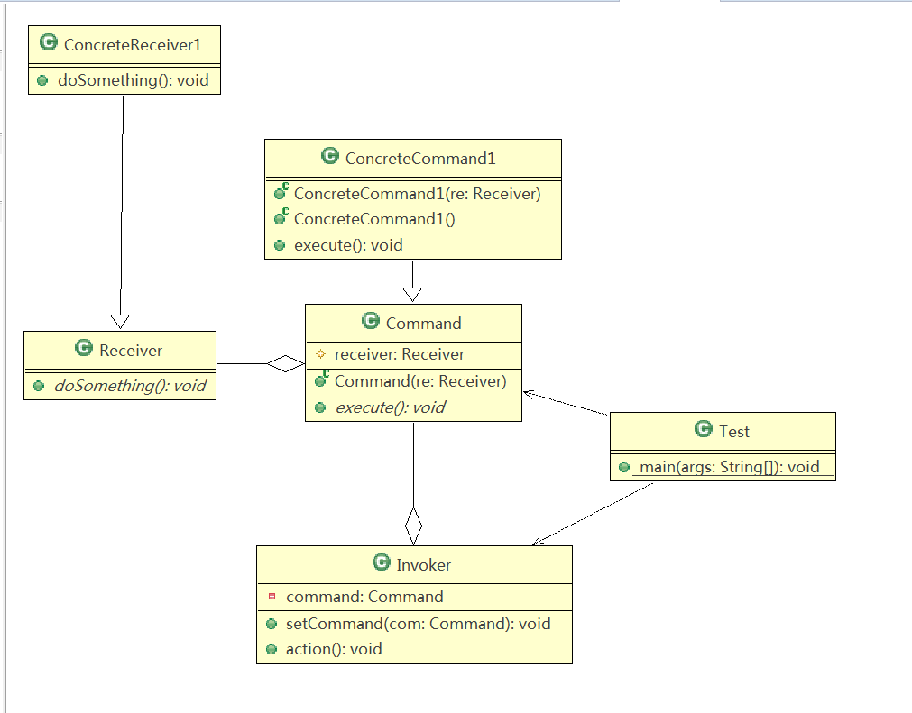Viewport: 912px width, 713px height.
Task: Select the action(): void method
Action: click(334, 649)
